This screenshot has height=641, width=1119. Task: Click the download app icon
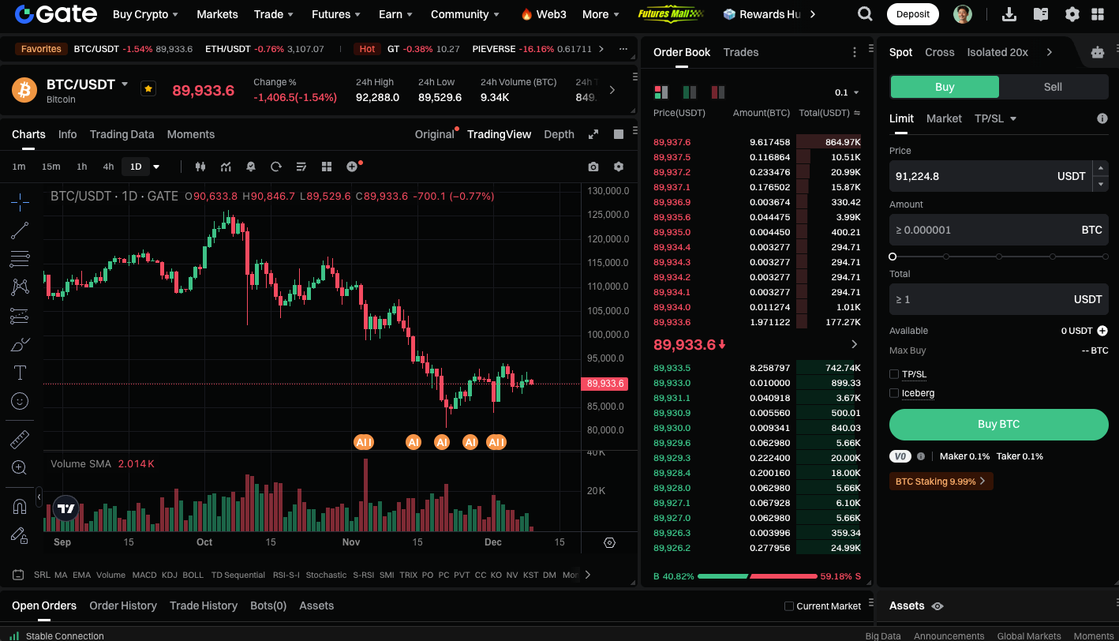click(x=1009, y=14)
